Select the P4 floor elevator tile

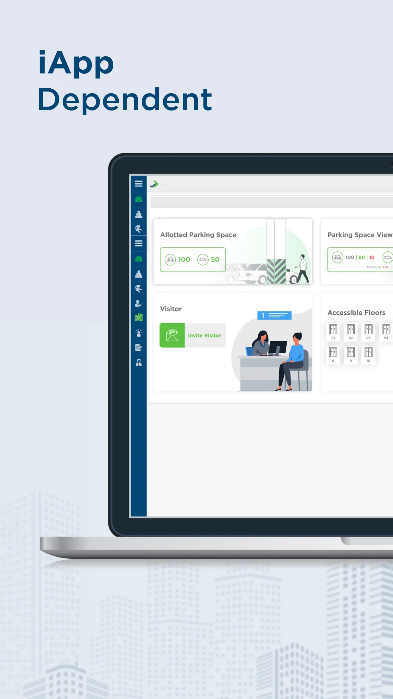386,331
